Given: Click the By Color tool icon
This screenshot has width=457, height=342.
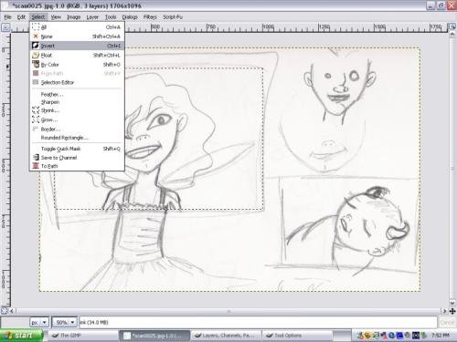Looking at the screenshot, I should pos(36,64).
